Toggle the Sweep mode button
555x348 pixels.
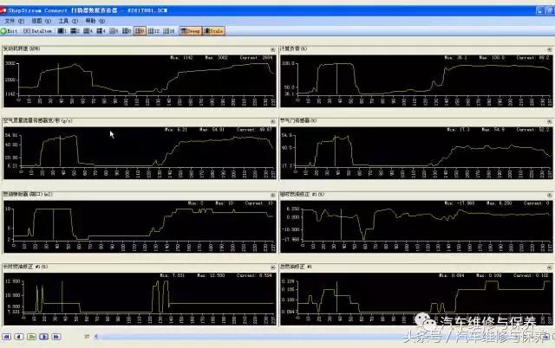coord(191,31)
